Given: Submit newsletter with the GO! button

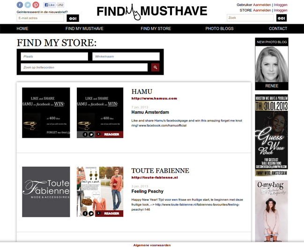Looking at the screenshot, I should coord(73,18).
